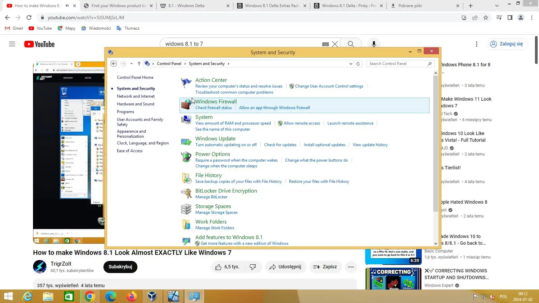Open Change User Account Control settings
Viewport: 539px width, 303px height.
point(329,86)
